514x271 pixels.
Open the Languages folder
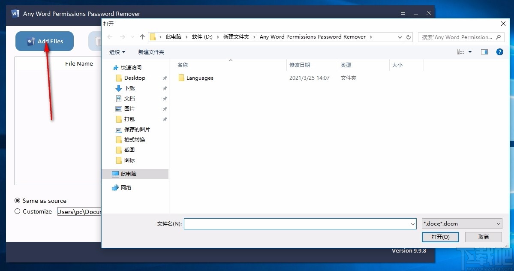tap(199, 78)
